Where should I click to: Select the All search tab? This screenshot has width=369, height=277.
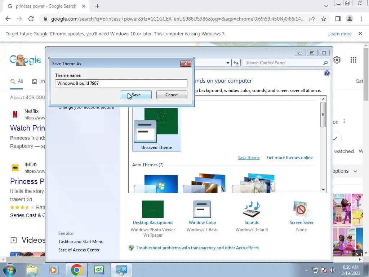tap(17, 82)
